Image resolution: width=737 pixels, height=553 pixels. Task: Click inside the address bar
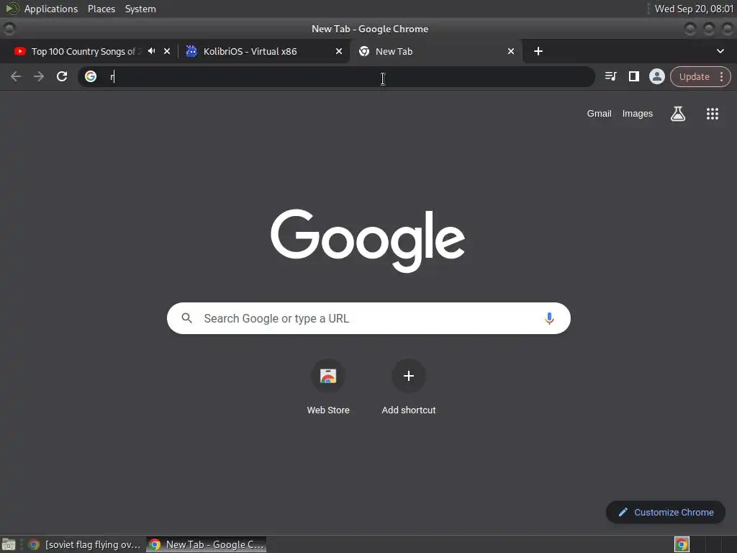tap(336, 76)
